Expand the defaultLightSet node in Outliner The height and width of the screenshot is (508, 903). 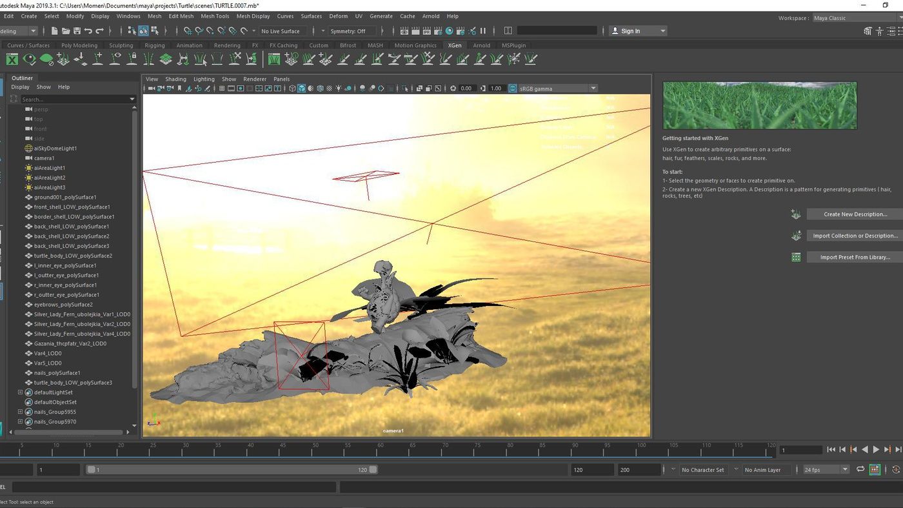pyautogui.click(x=20, y=392)
